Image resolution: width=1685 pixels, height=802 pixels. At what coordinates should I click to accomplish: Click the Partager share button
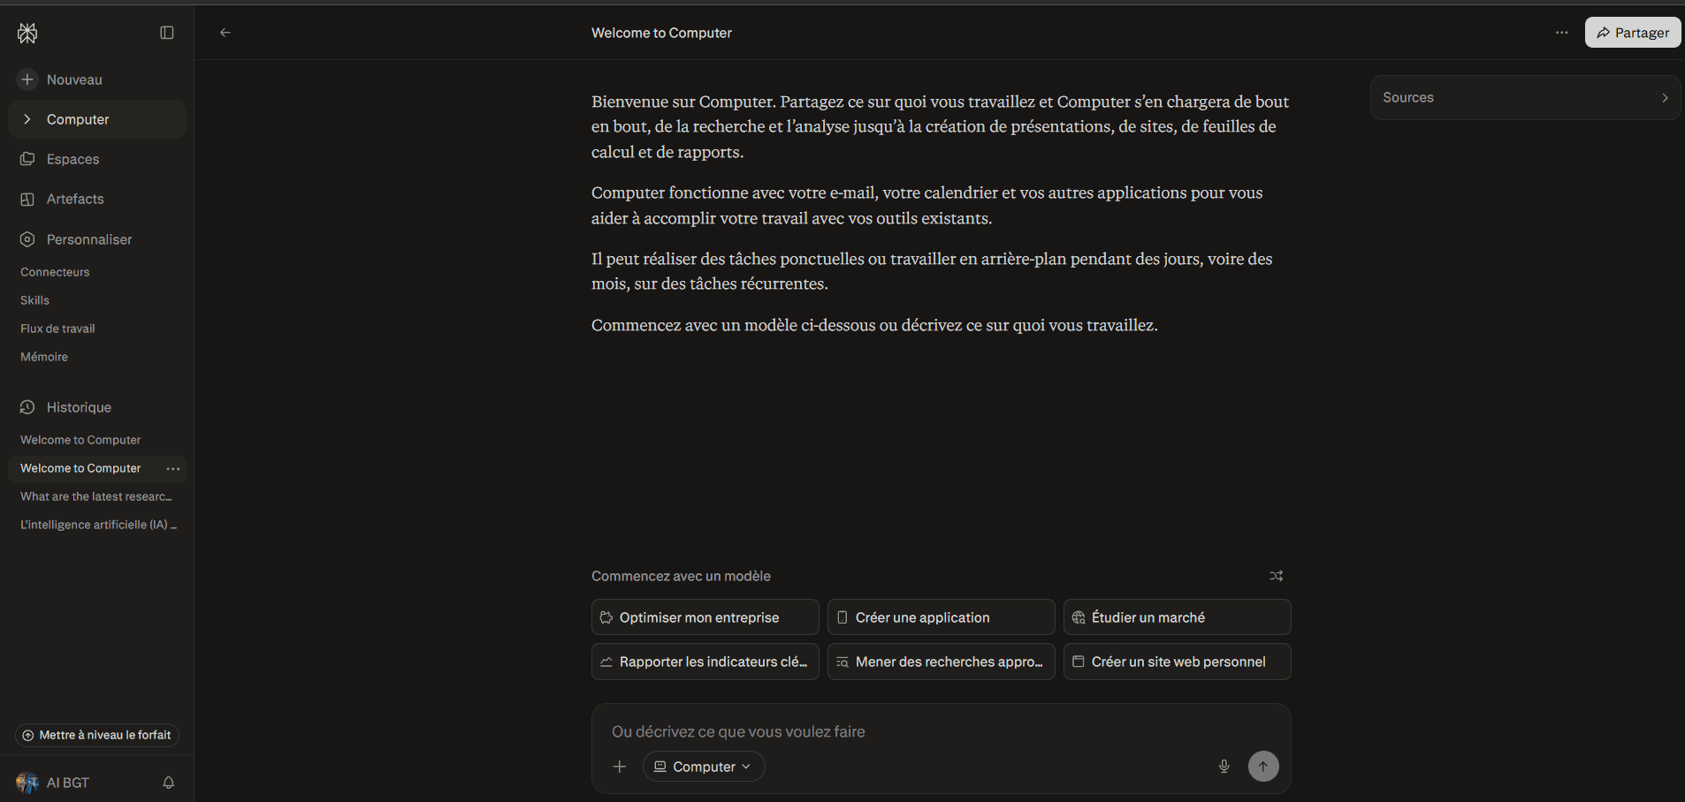[1633, 33]
